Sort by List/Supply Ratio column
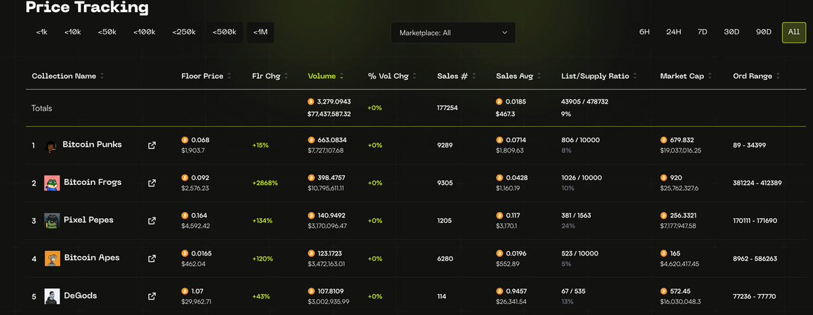This screenshot has height=315, width=813. pyautogui.click(x=600, y=77)
